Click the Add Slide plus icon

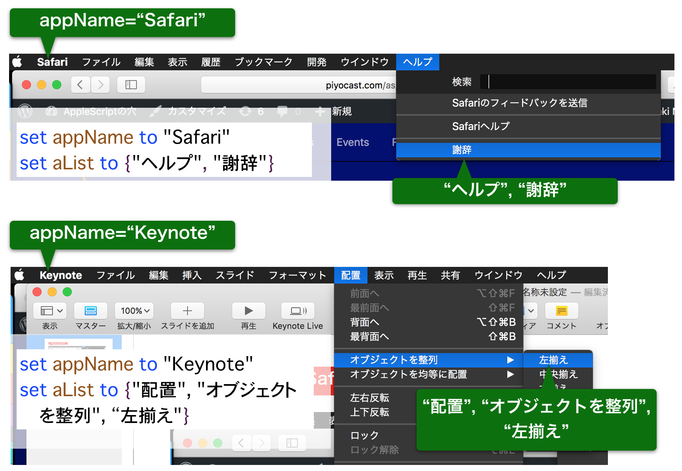click(188, 311)
